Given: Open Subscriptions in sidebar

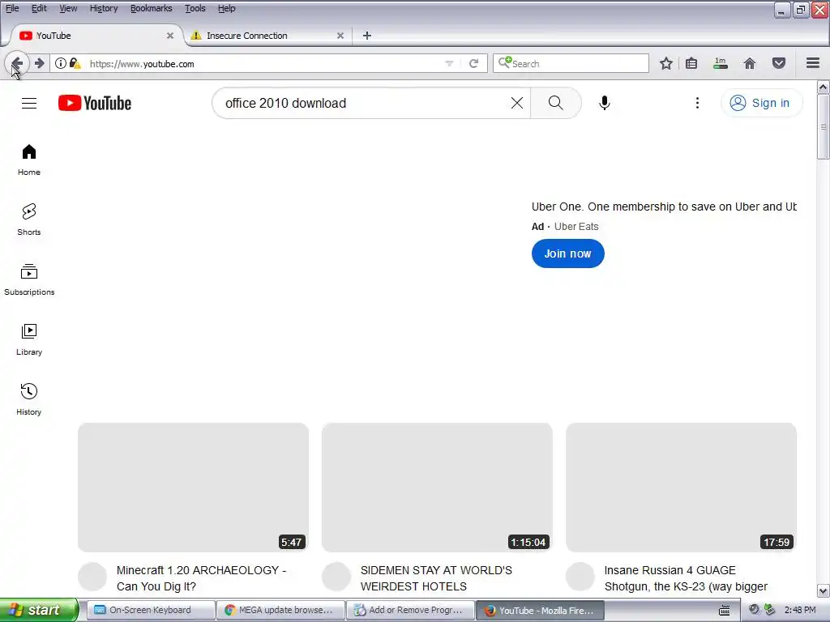Looking at the screenshot, I should pos(29,279).
